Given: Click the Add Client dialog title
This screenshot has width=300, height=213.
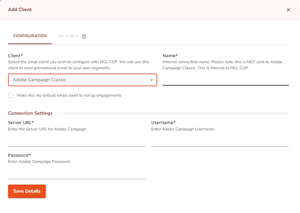Looking at the screenshot, I should pyautogui.click(x=20, y=10).
